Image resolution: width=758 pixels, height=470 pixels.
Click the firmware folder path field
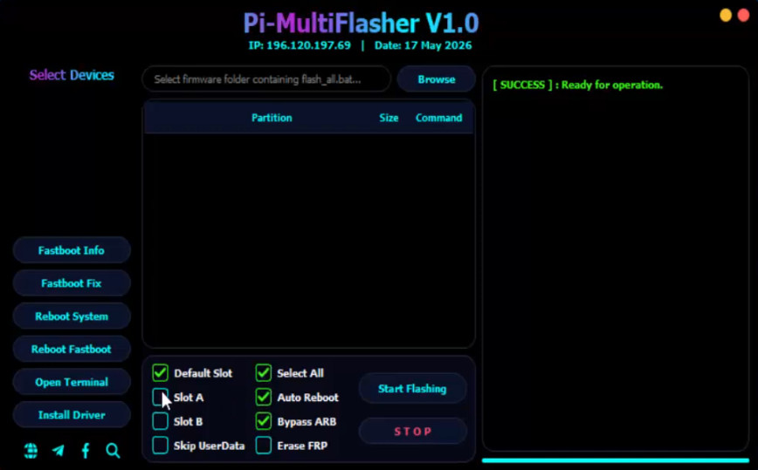click(266, 79)
